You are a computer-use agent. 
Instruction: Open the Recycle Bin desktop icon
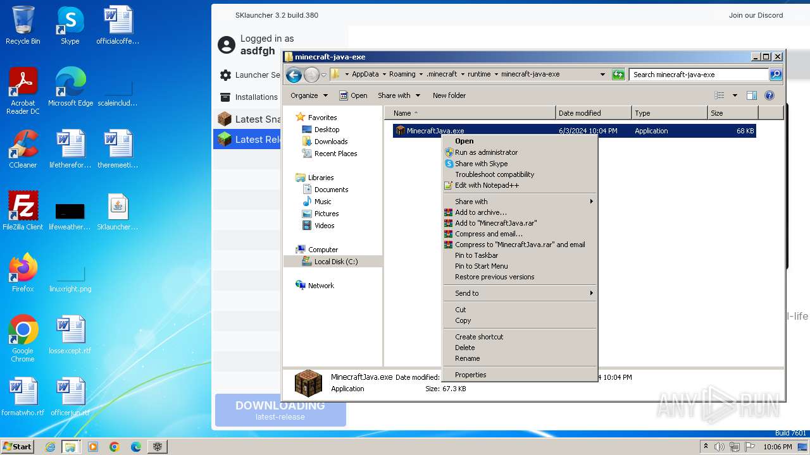23,25
